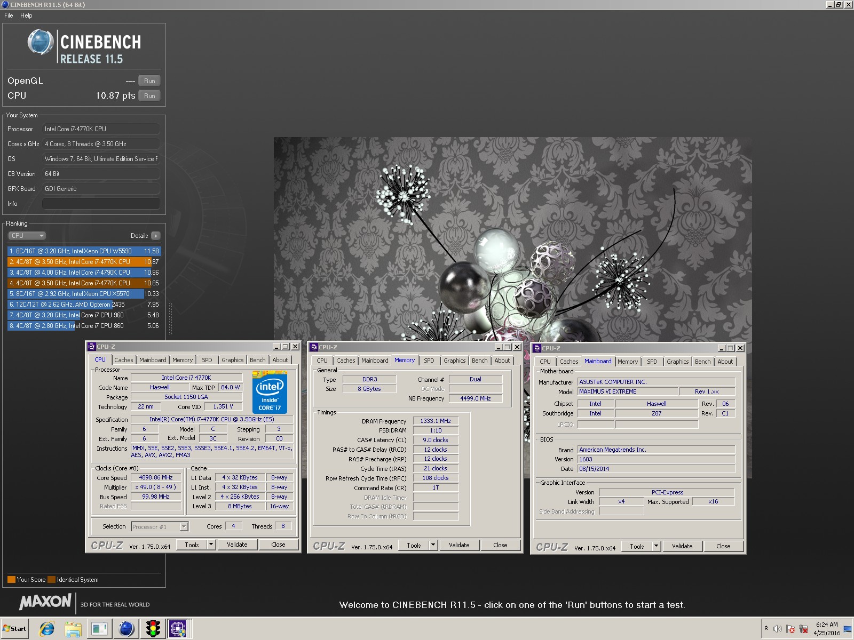Select ranking entry Xeon CPU X5570
The image size is (854, 640).
[84, 294]
